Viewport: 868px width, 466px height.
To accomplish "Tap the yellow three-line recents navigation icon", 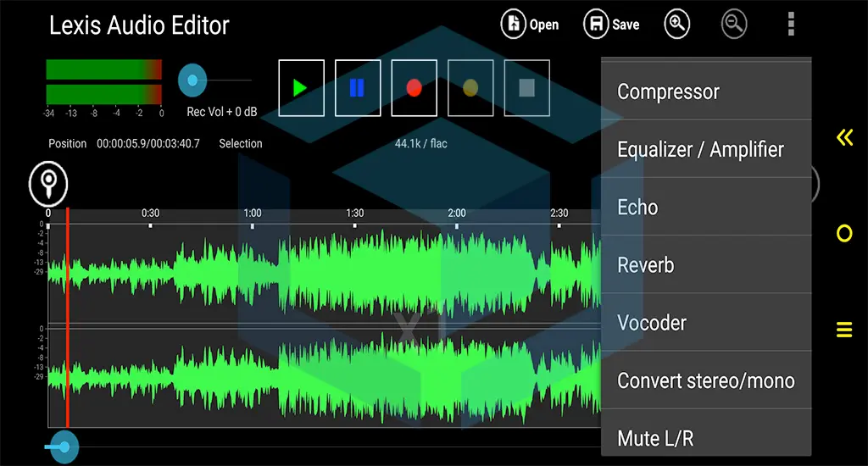I will click(x=844, y=330).
